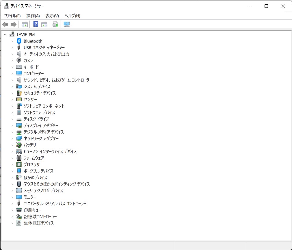Screen dimensions: 292x250
Task: Select the LAVIE-PM label
Action: [26, 35]
